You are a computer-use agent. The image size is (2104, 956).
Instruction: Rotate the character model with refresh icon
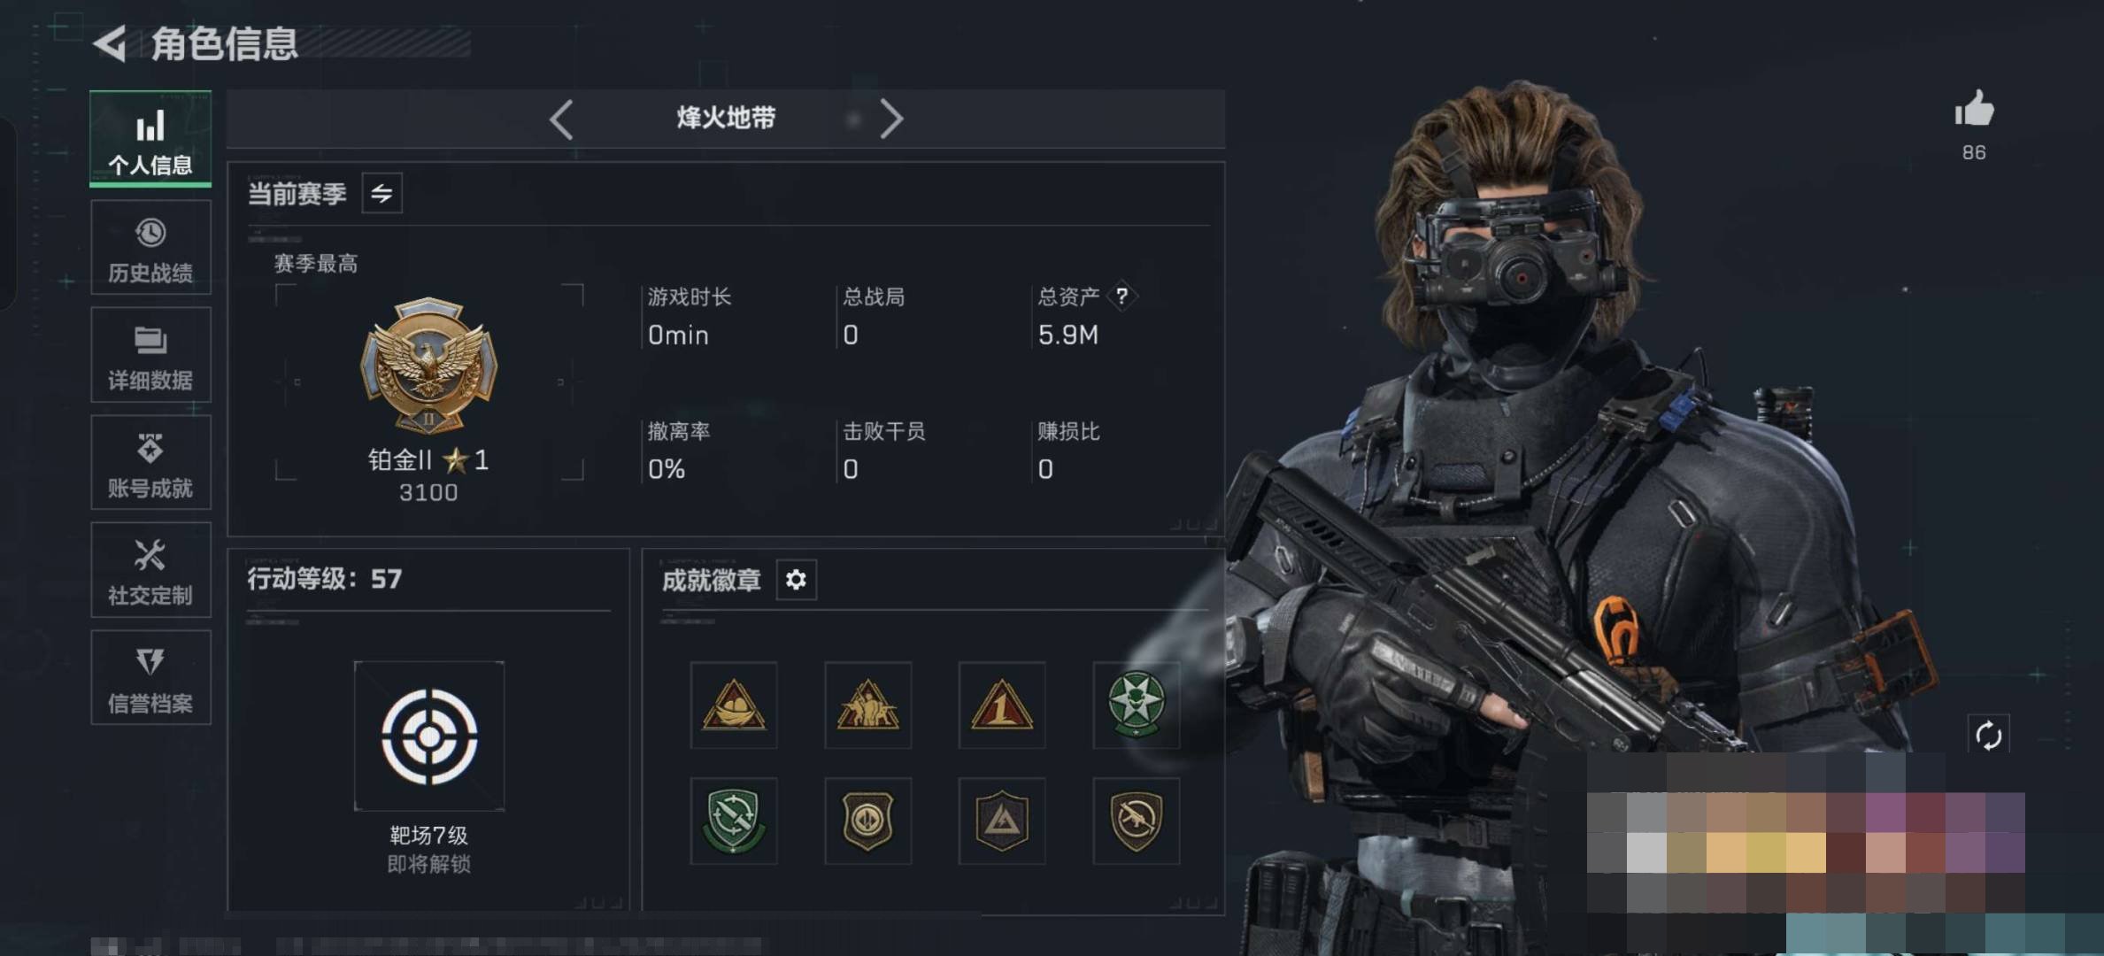[x=1988, y=735]
